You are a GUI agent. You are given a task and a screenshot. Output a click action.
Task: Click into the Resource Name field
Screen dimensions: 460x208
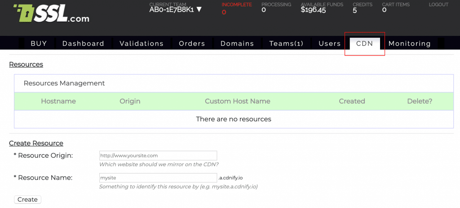(x=158, y=178)
